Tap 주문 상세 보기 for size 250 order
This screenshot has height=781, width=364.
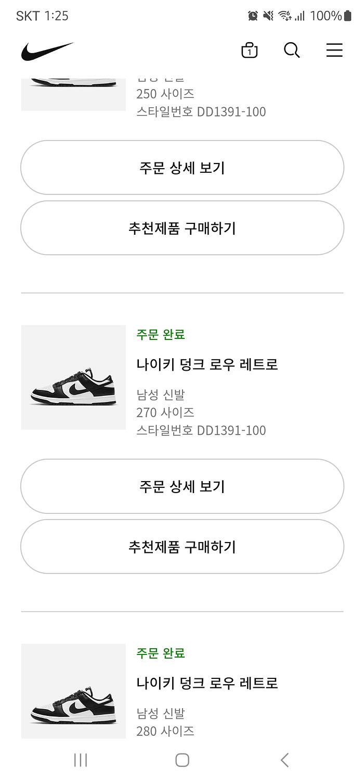coord(182,168)
